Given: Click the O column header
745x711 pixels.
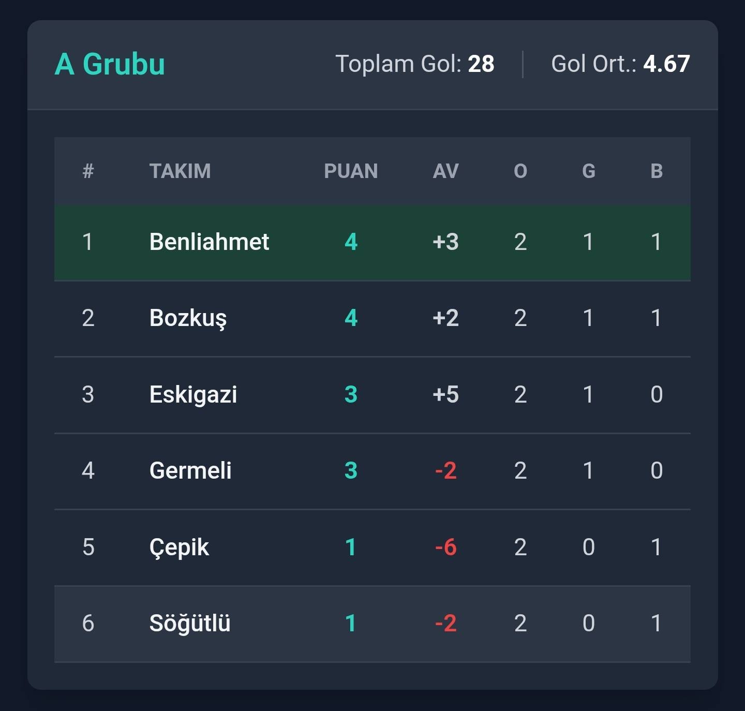Looking at the screenshot, I should (x=520, y=171).
